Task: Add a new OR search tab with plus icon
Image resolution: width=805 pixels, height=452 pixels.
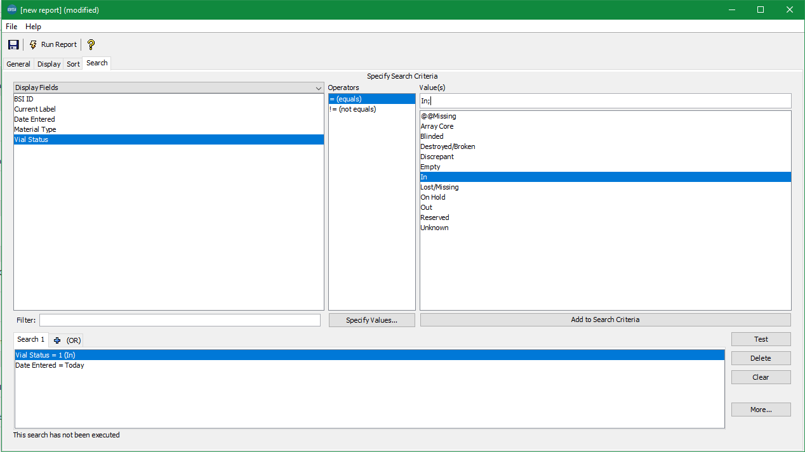Action: point(57,340)
